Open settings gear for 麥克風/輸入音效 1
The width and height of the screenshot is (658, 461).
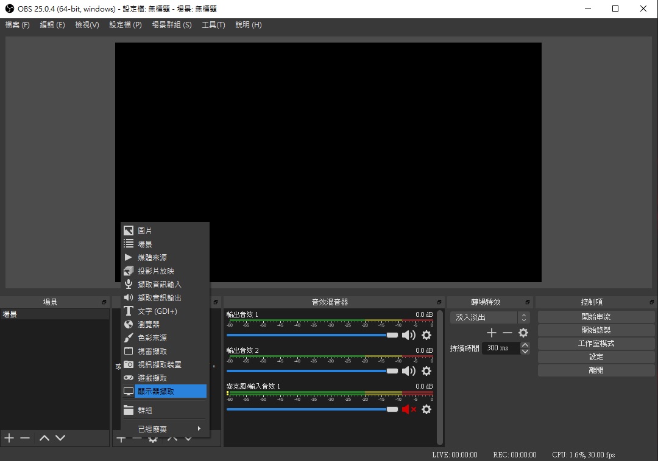tap(426, 409)
